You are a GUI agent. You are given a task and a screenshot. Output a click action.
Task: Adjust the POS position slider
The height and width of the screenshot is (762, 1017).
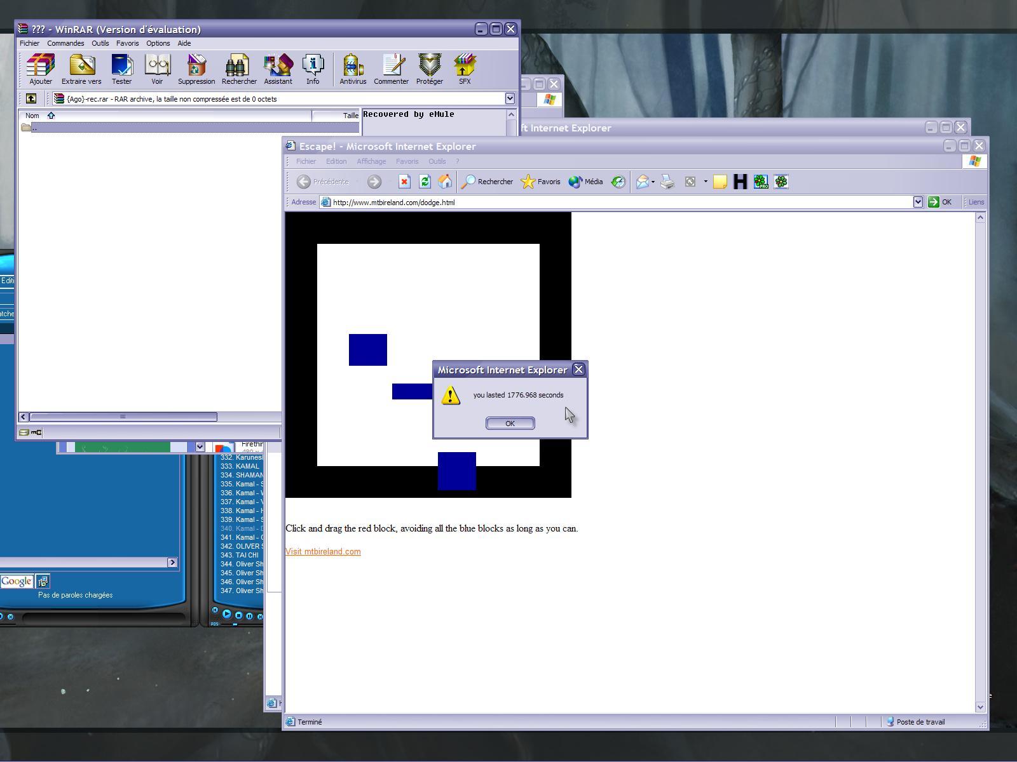pos(235,624)
